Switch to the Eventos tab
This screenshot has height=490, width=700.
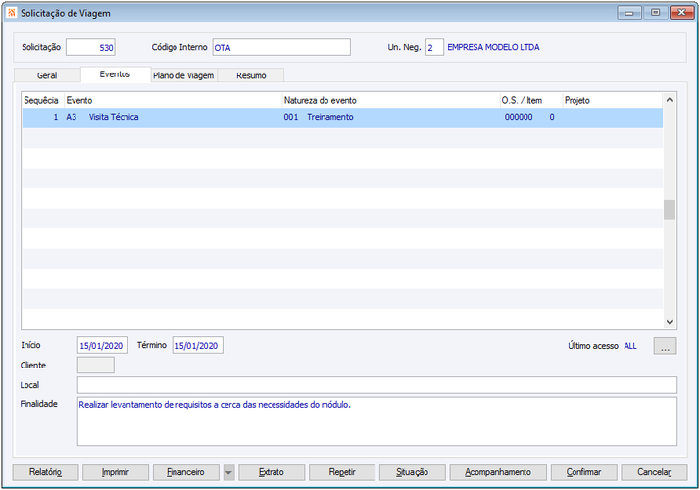point(115,74)
